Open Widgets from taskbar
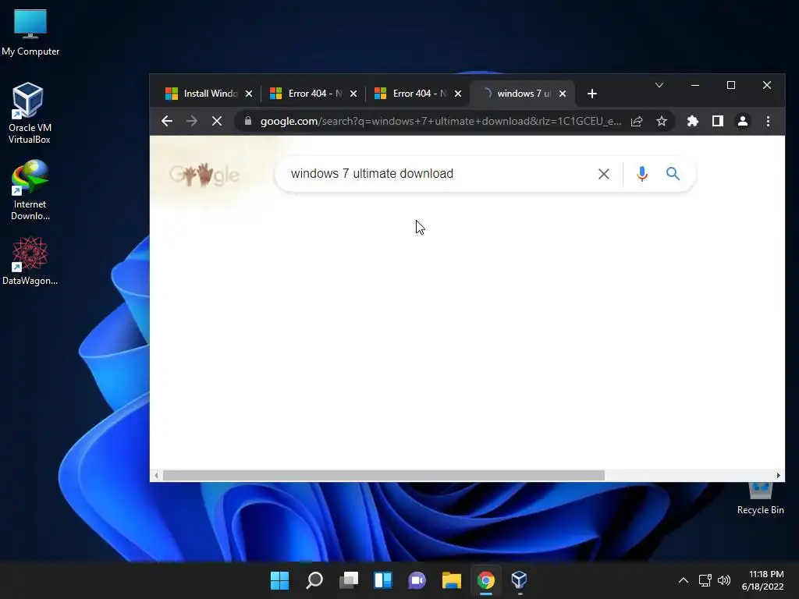The width and height of the screenshot is (799, 599). (x=382, y=580)
